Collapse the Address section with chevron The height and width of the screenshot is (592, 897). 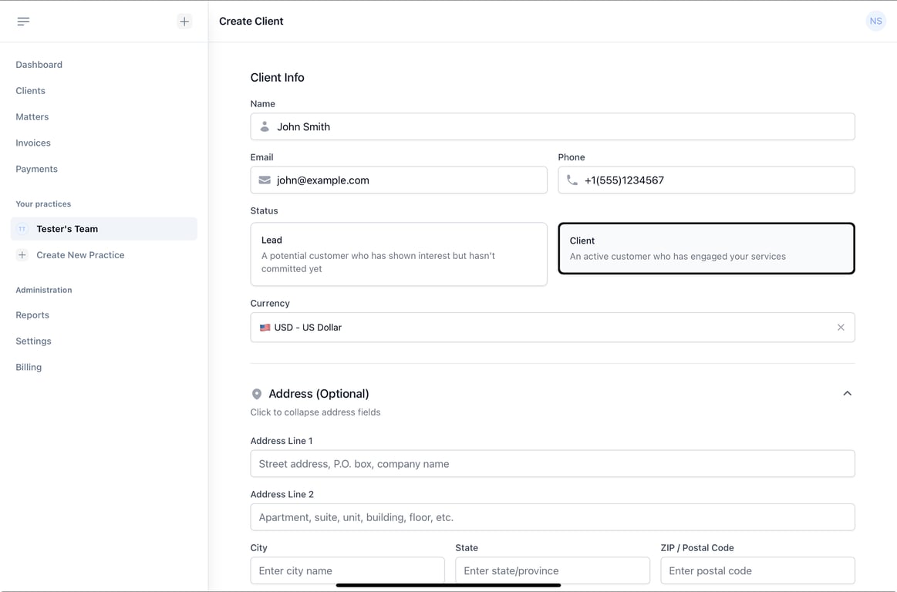[x=847, y=394]
